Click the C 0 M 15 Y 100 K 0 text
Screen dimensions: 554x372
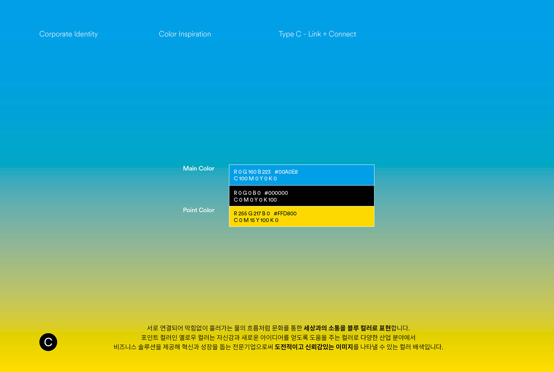point(256,220)
